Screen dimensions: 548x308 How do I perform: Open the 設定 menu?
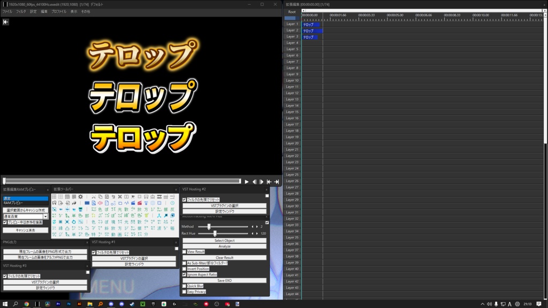click(33, 12)
